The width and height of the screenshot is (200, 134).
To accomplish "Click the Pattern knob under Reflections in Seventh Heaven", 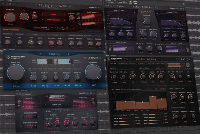I will click(8, 42).
